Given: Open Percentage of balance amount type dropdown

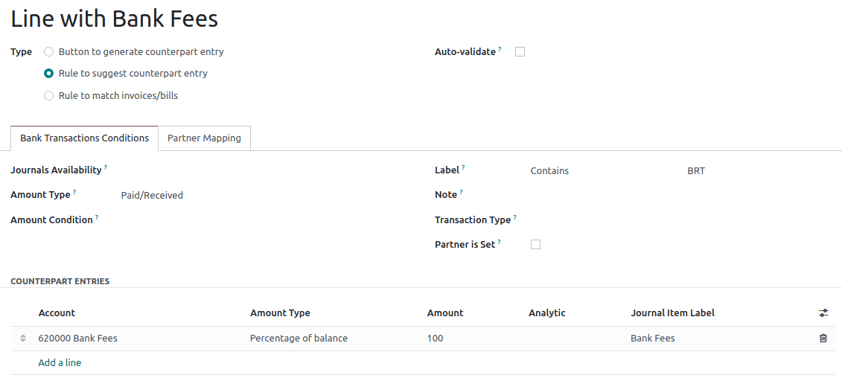Looking at the screenshot, I should 299,339.
